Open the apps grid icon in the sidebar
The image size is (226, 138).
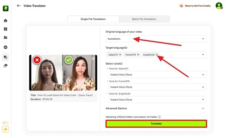click(6, 29)
